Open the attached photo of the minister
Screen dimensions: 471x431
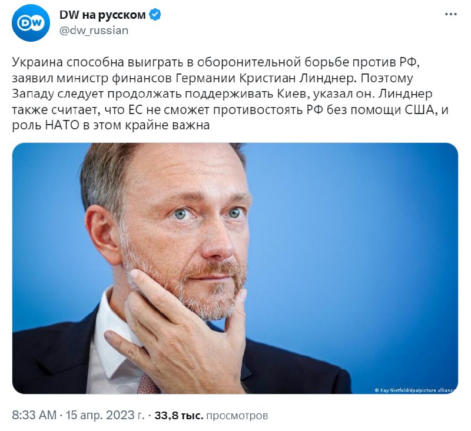coord(235,268)
